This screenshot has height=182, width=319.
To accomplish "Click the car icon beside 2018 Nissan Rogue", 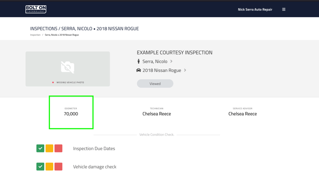I will (x=139, y=70).
